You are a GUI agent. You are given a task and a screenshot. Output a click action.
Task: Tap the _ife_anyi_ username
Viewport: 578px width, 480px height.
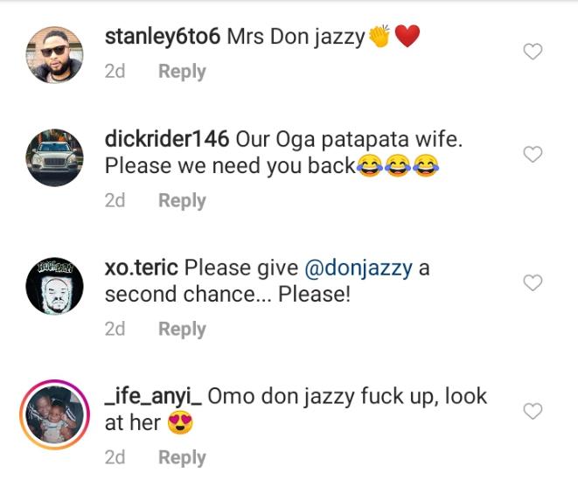153,396
